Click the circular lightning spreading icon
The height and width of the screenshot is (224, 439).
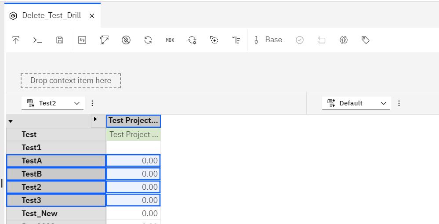coord(344,40)
